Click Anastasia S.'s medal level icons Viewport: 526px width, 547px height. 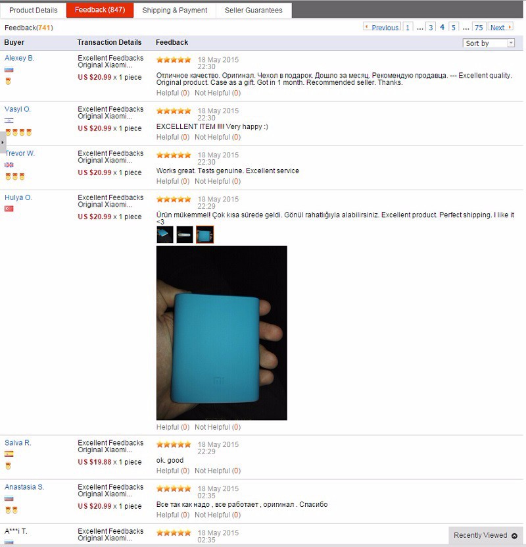[11, 510]
